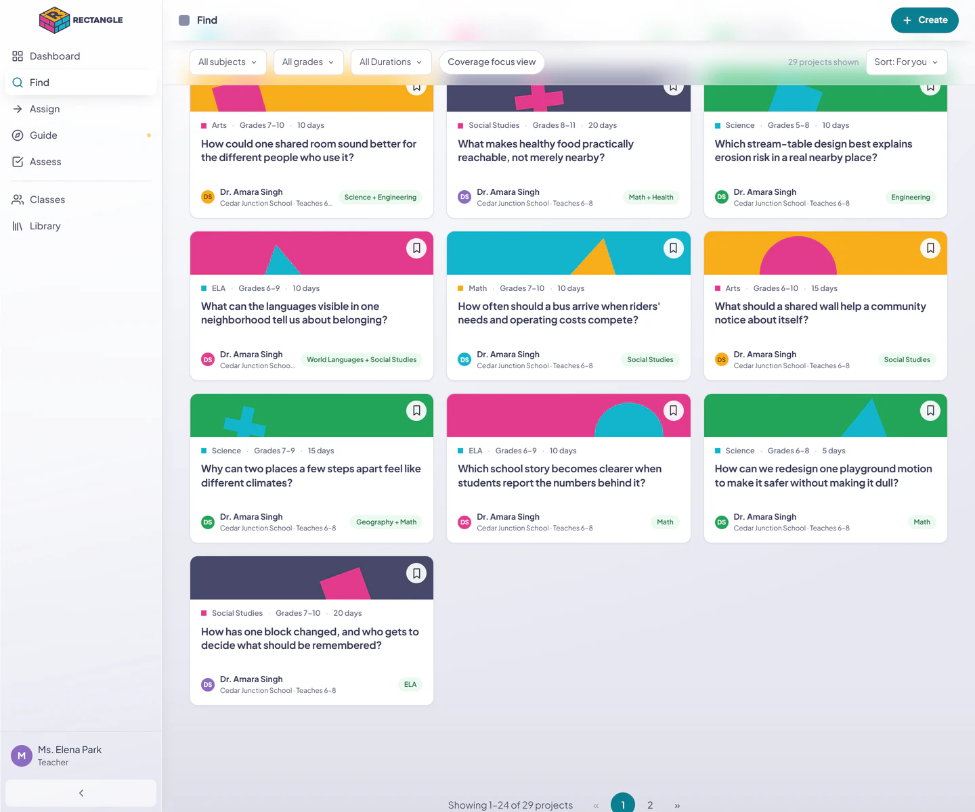The image size is (975, 812).
Task: Click the M avatar for Ms. Elena Park
Action: click(22, 756)
